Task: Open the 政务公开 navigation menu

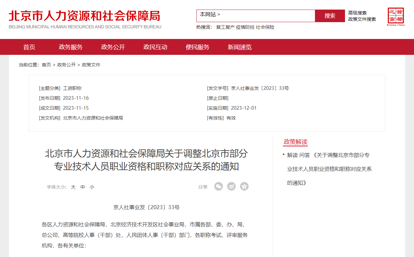Action: 113,47
